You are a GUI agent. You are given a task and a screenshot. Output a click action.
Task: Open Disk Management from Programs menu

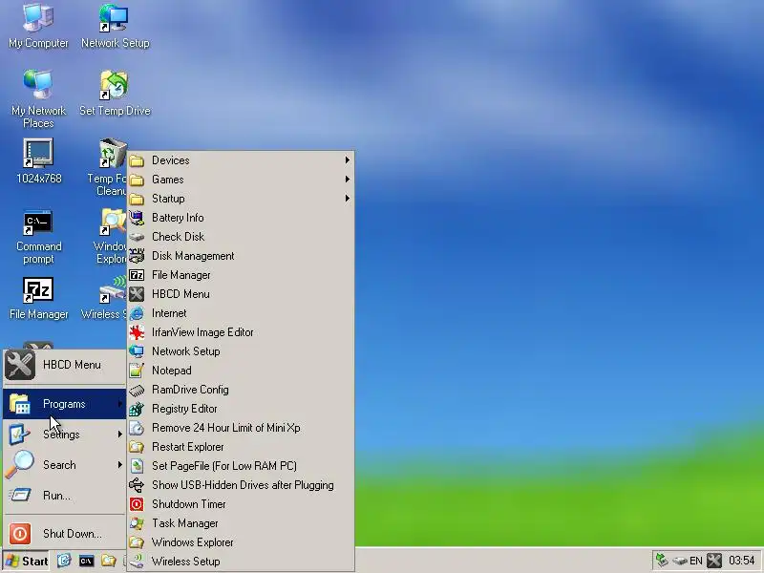[241, 256]
